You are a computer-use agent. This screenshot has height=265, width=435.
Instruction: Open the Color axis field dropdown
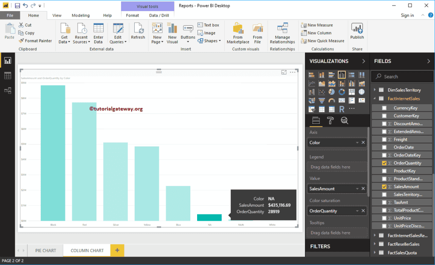click(x=357, y=142)
